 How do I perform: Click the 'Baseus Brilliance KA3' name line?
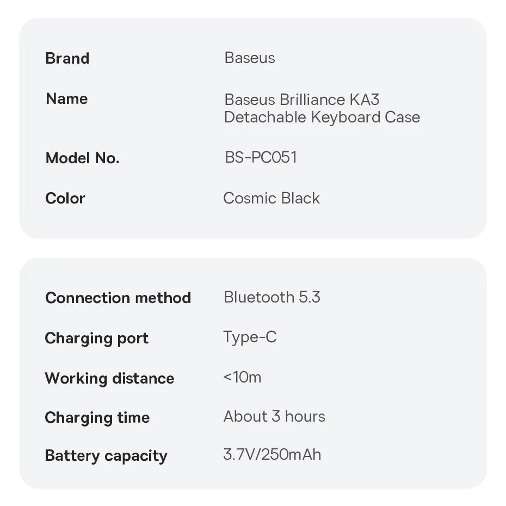(301, 100)
